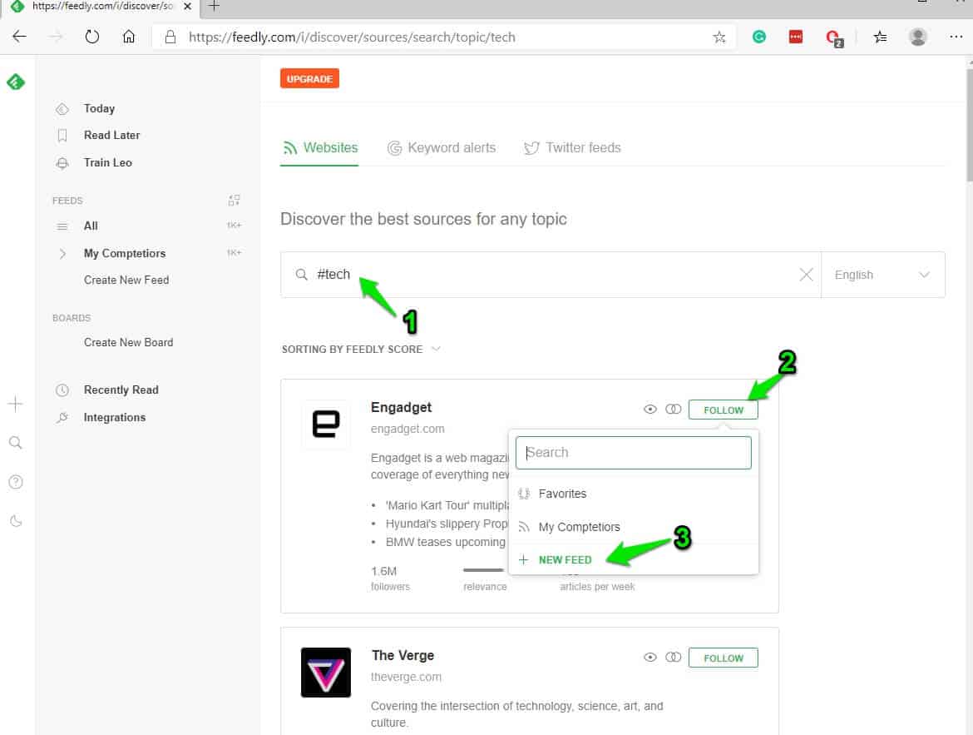The width and height of the screenshot is (973, 735).
Task: Switch to Twitter feeds tab
Action: (x=572, y=148)
